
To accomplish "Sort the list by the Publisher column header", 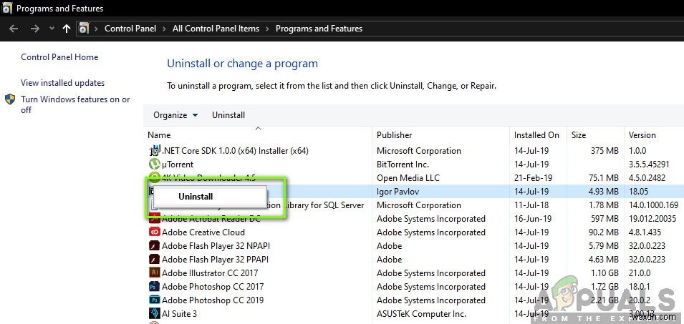I will point(395,134).
